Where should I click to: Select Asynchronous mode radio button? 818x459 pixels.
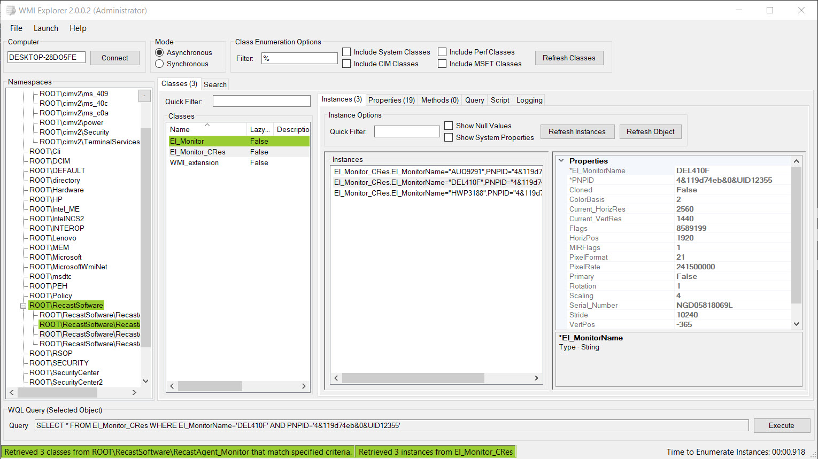click(x=159, y=52)
